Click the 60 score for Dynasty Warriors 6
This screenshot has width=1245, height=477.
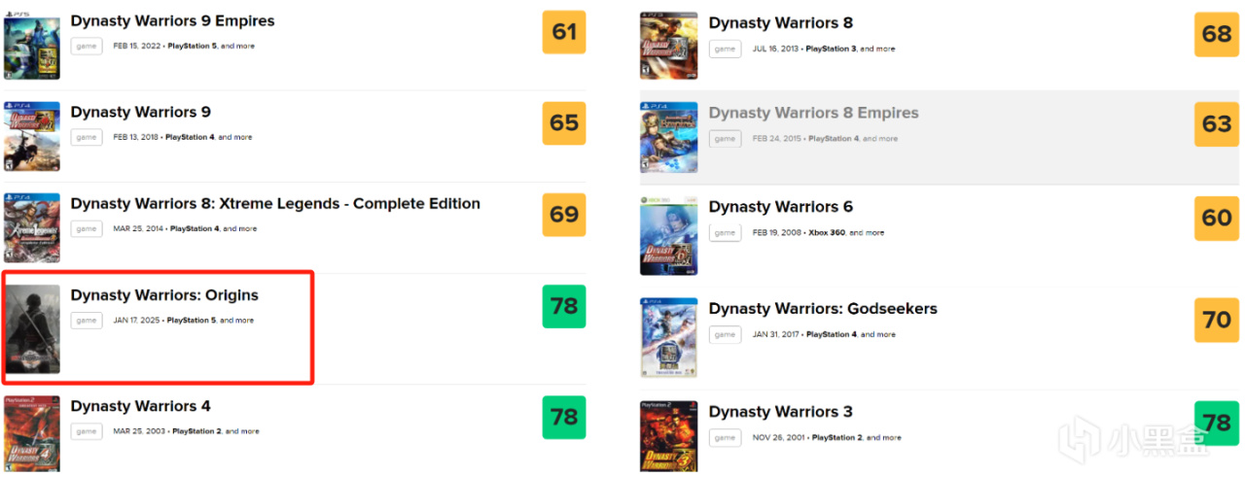tap(1216, 218)
